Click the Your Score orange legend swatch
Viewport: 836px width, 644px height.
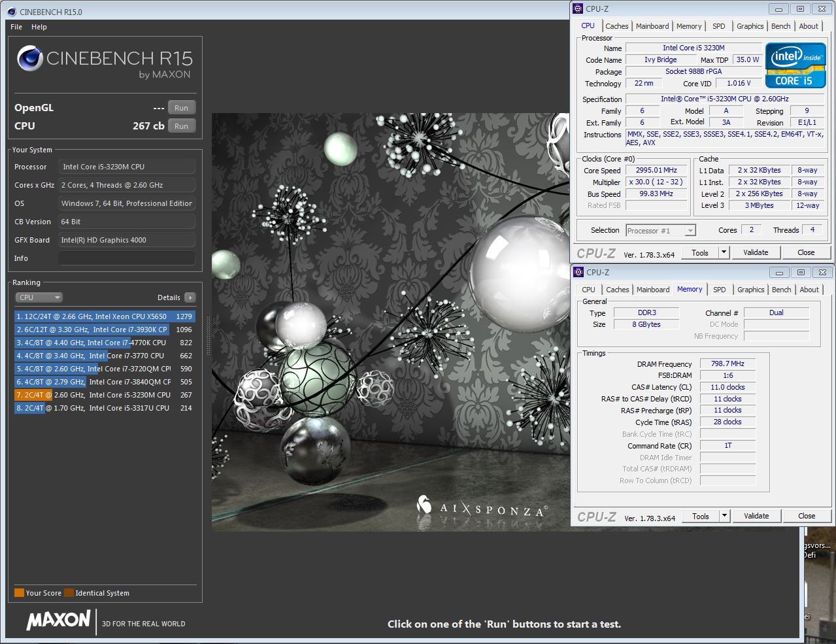coord(19,593)
